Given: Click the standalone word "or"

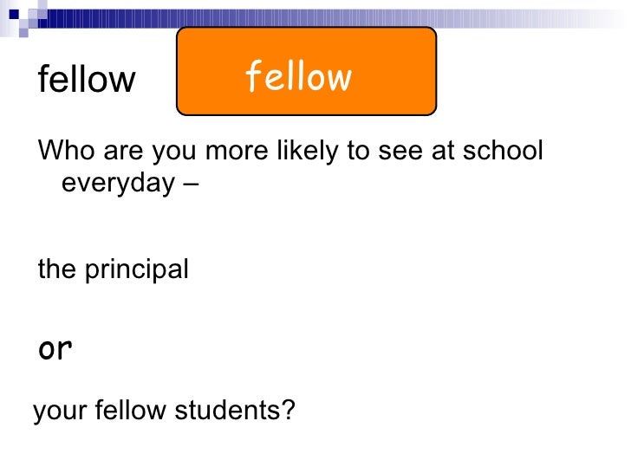Looking at the screenshot, I should [x=55, y=349].
